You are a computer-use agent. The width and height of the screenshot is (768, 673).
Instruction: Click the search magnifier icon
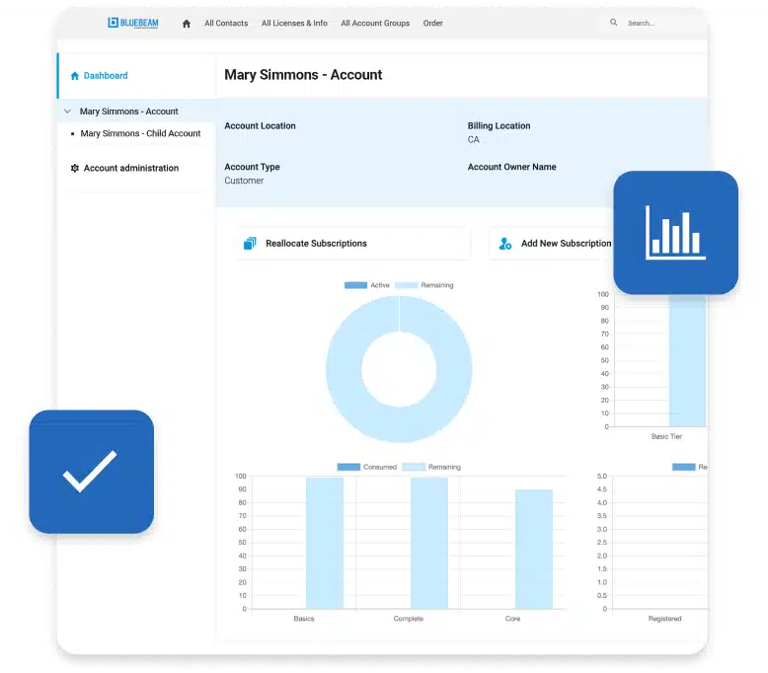pos(614,23)
